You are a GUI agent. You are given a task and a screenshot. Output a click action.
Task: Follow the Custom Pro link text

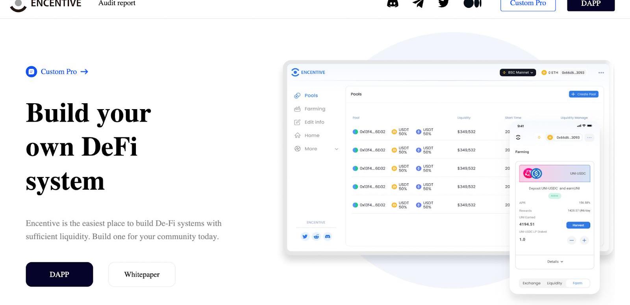[x=59, y=72]
